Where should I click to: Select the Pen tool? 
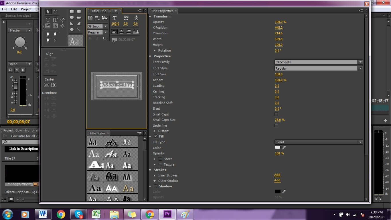tap(48, 34)
